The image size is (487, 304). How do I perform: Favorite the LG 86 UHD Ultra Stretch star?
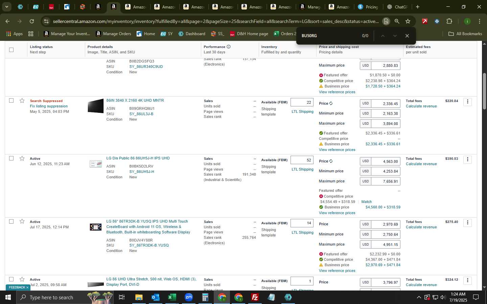tap(22, 279)
